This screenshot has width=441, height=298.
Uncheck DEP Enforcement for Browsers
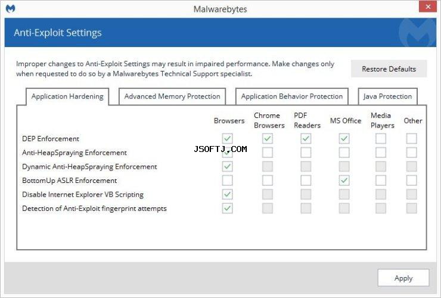point(227,138)
